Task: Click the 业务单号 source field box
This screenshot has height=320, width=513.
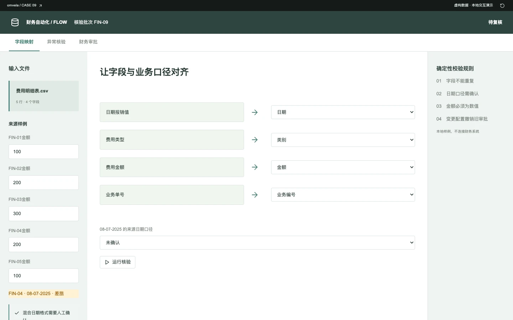Action: (172, 195)
